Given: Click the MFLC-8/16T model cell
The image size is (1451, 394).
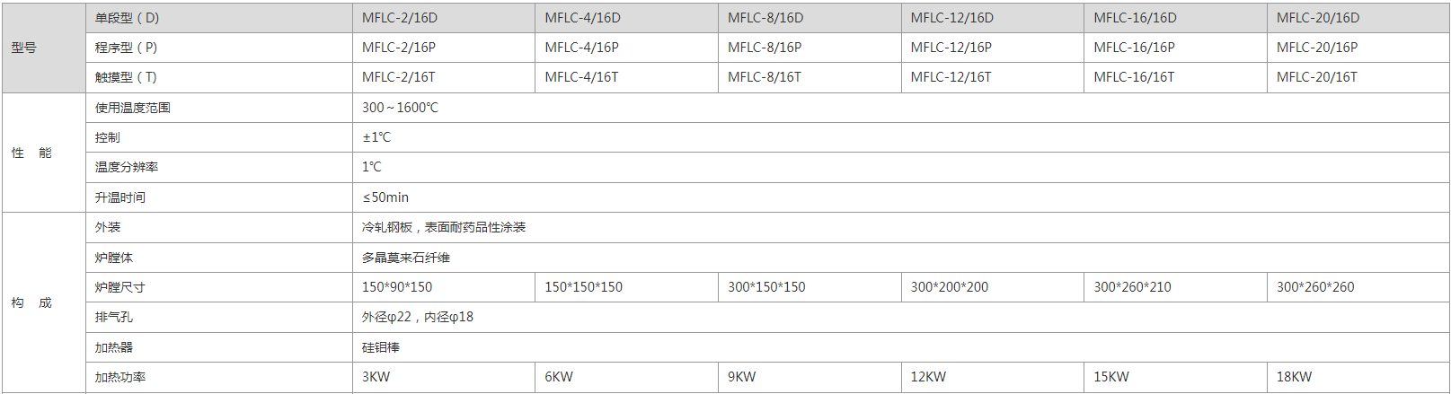Looking at the screenshot, I should click(764, 77).
